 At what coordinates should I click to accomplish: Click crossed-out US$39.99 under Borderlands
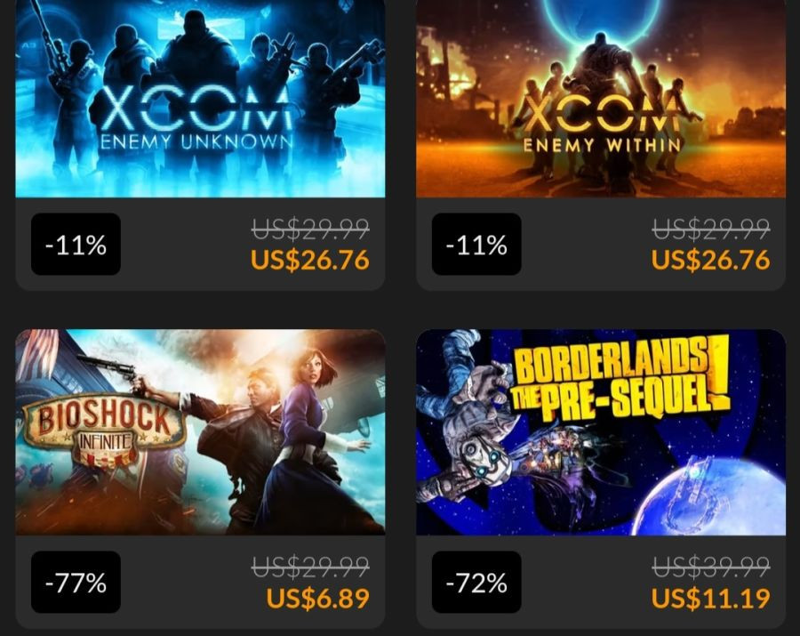pyautogui.click(x=711, y=566)
